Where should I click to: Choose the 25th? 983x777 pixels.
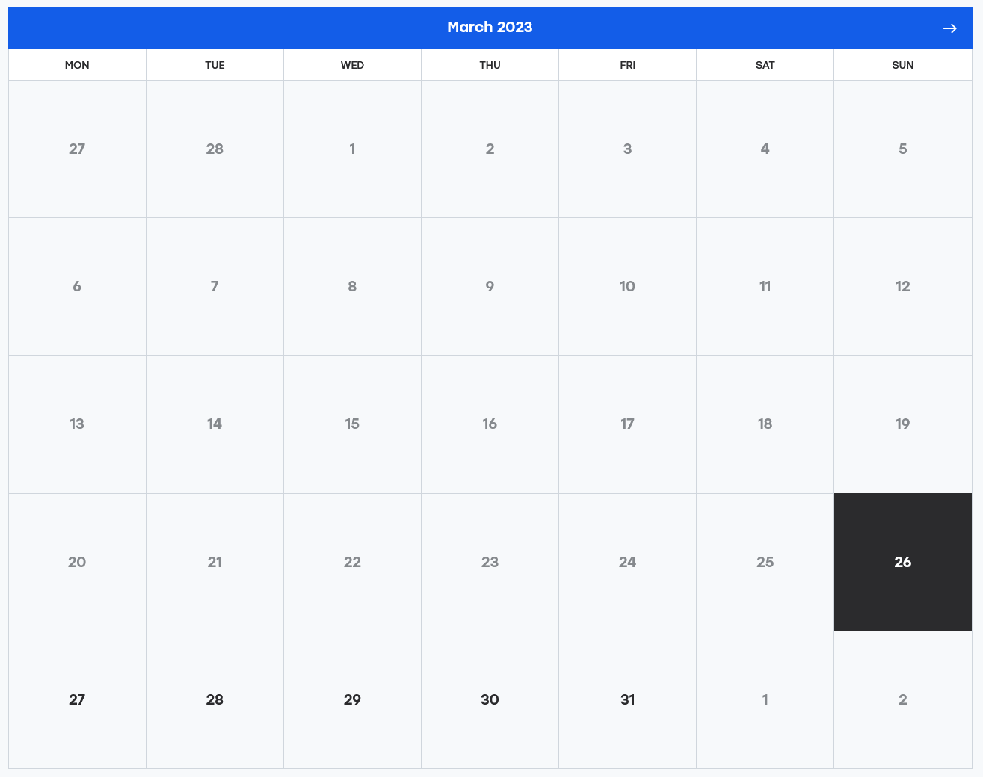click(x=765, y=562)
